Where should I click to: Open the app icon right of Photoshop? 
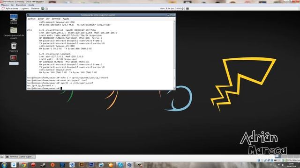(x=101, y=165)
